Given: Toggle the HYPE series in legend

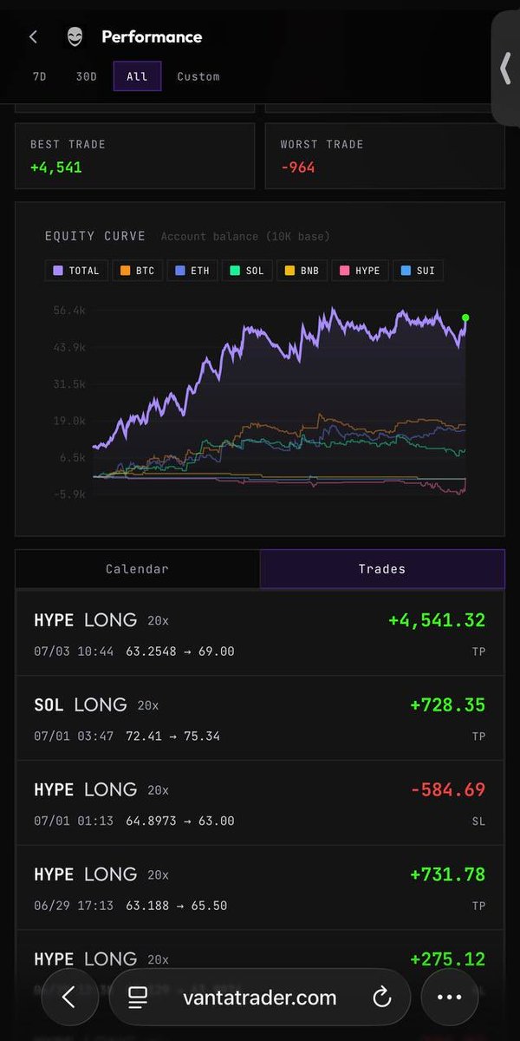Looking at the screenshot, I should tap(360, 271).
